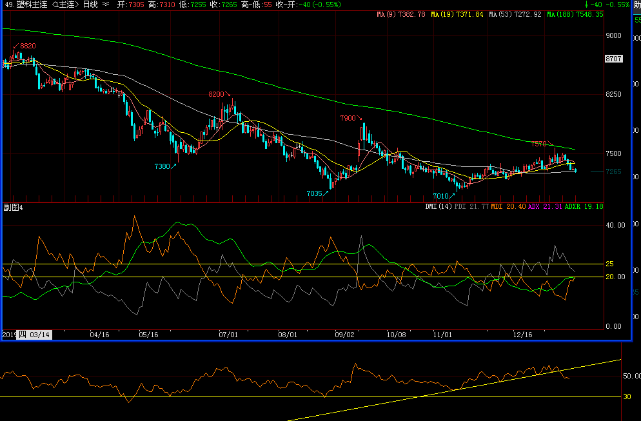Click the low price 低:7255
The height and width of the screenshot is (421, 641).
point(193,5)
